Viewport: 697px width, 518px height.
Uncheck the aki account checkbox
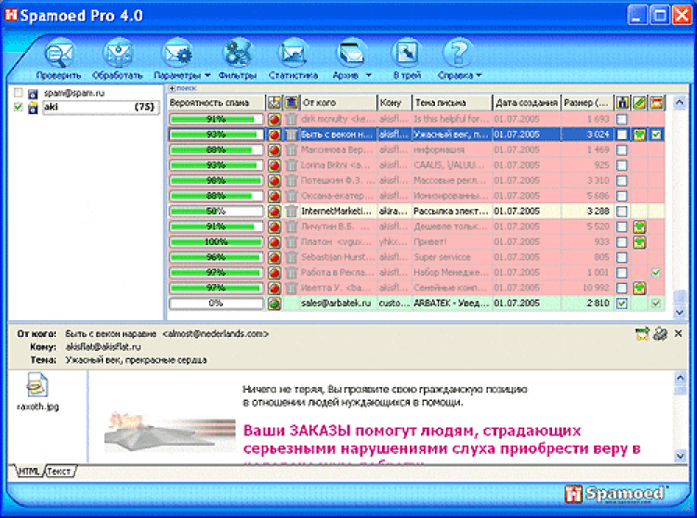tap(19, 108)
